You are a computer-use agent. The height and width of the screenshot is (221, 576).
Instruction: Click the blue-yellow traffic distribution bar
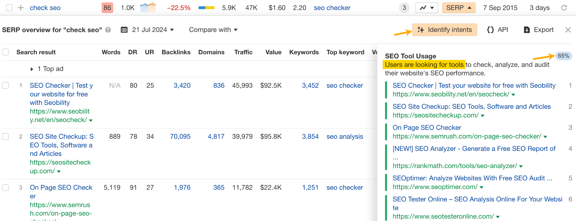(x=206, y=8)
